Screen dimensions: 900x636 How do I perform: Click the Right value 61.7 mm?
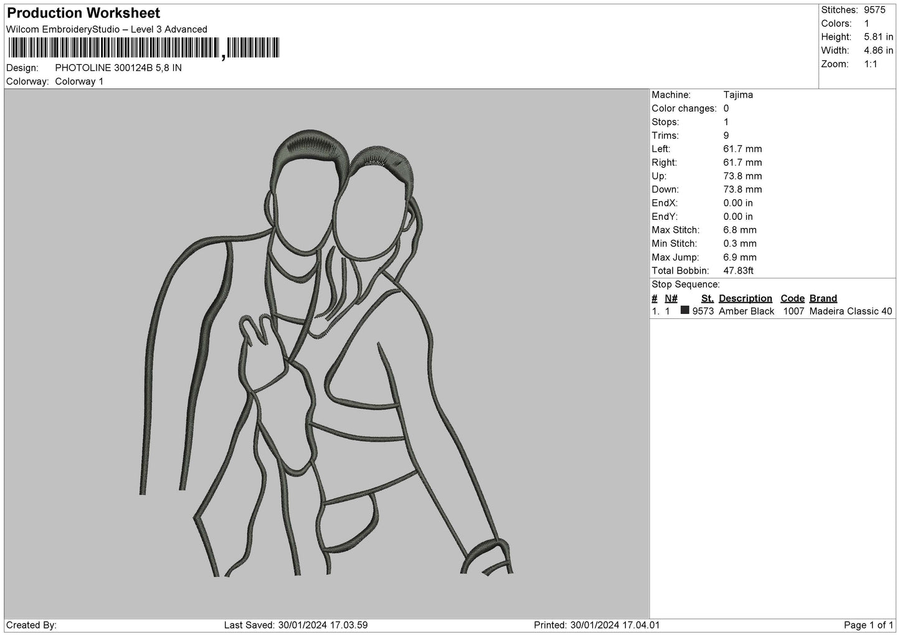742,163
